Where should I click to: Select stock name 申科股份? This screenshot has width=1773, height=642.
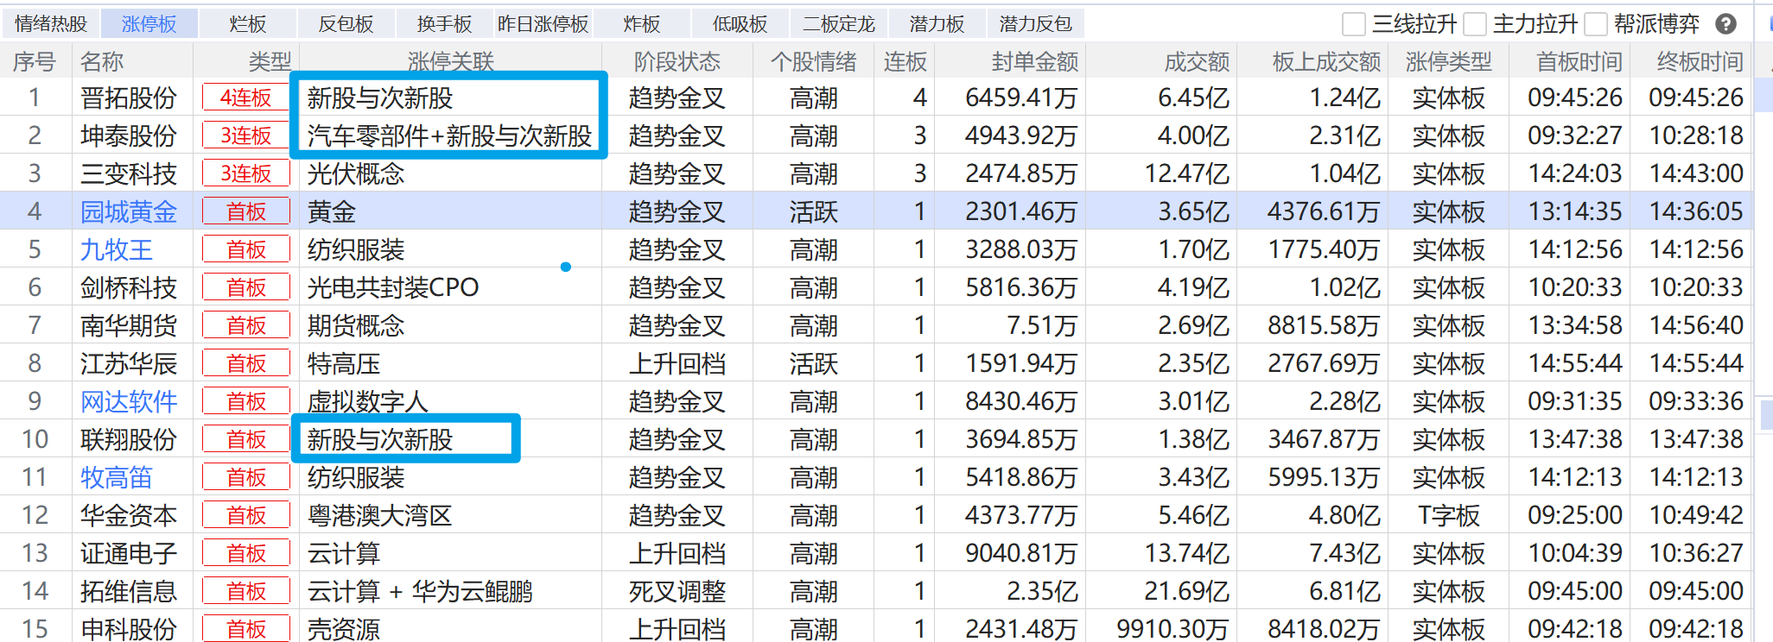[129, 629]
